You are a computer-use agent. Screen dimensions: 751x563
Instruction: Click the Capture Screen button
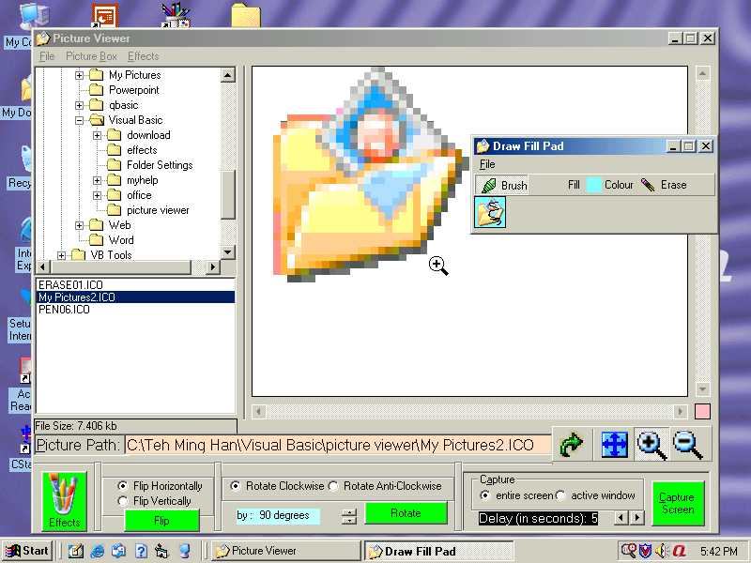click(677, 503)
